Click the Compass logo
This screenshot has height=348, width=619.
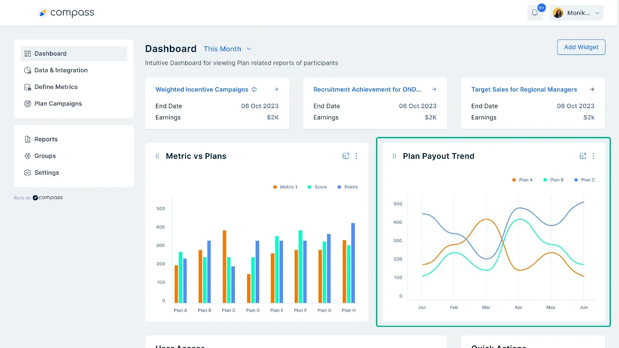[66, 13]
